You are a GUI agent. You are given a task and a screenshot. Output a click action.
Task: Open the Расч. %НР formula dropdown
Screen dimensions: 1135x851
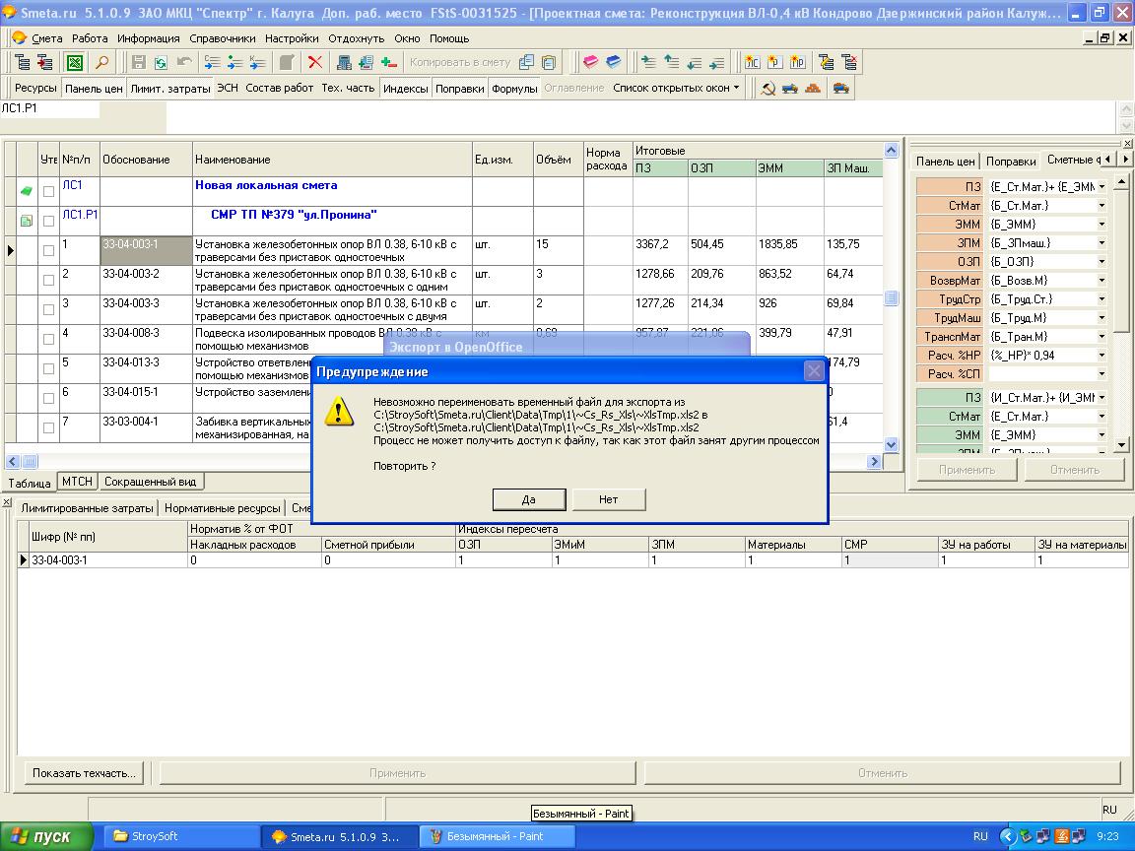1102,356
